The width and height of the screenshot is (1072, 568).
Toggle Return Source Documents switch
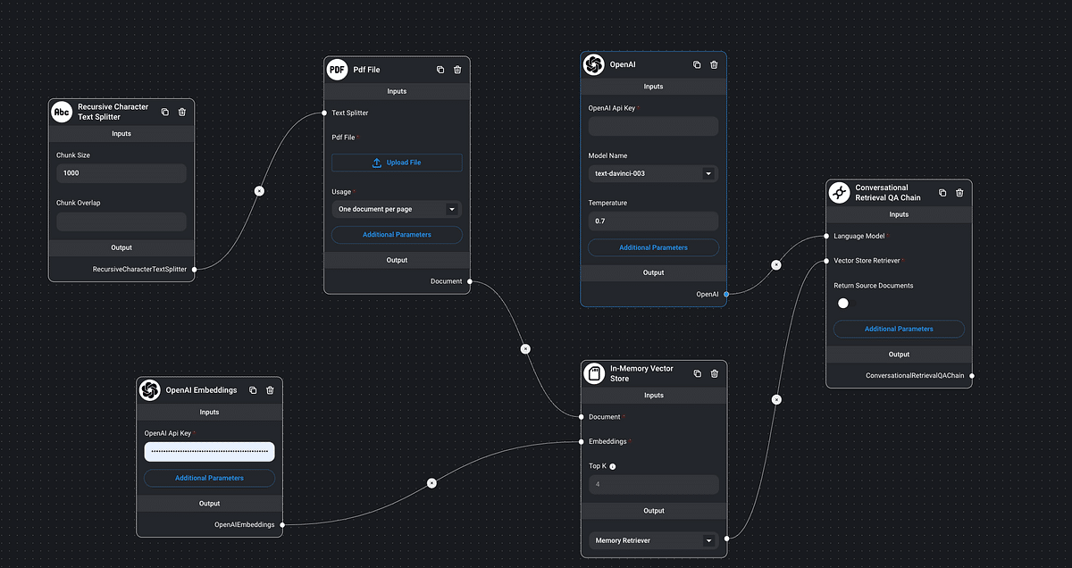(x=844, y=304)
